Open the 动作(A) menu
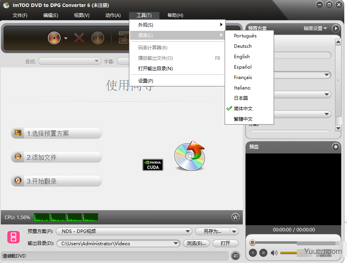347x263 pixels. (x=113, y=15)
